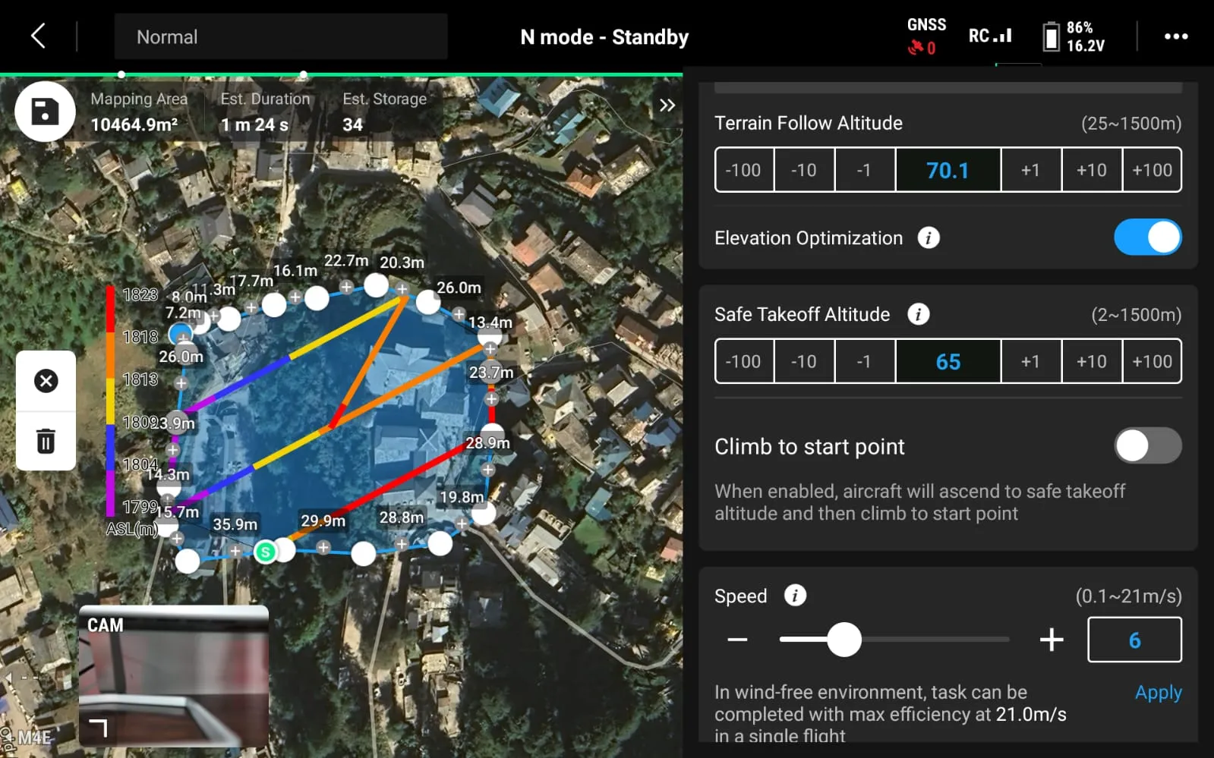The width and height of the screenshot is (1214, 758).
Task: Open the three-dot more options menu
Action: (1175, 36)
